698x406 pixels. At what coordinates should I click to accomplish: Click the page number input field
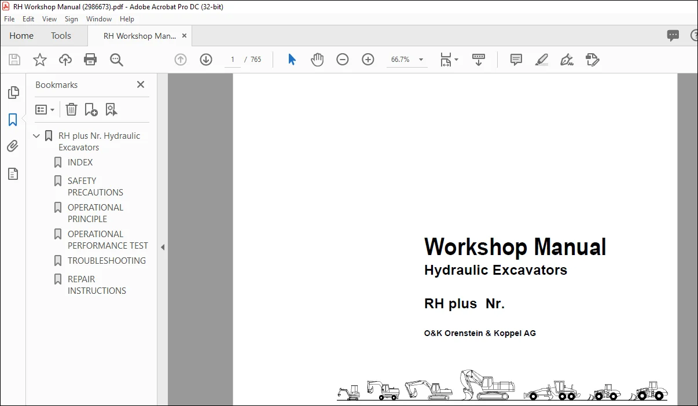click(x=233, y=60)
